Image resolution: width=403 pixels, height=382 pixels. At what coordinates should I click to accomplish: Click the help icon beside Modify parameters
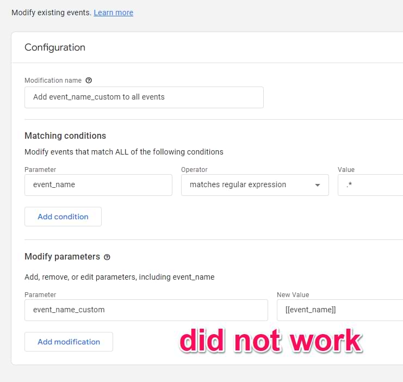click(x=107, y=257)
